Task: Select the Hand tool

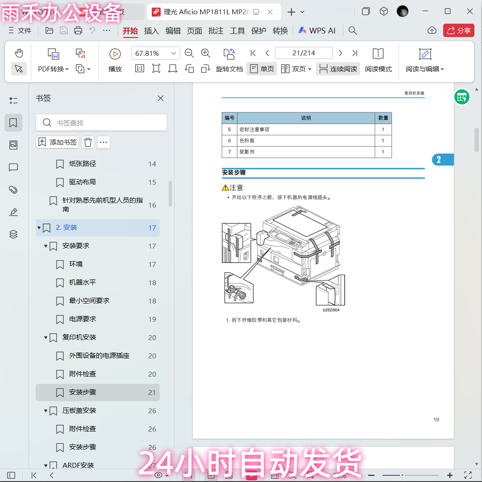Action: [x=18, y=53]
